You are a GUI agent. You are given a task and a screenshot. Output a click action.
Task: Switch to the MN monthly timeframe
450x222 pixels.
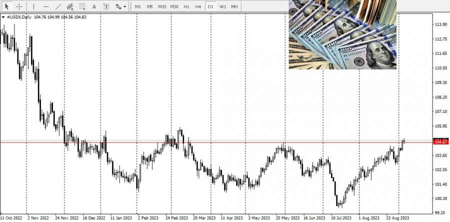coord(234,6)
